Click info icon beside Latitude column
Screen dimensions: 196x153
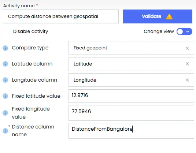pos(5,64)
